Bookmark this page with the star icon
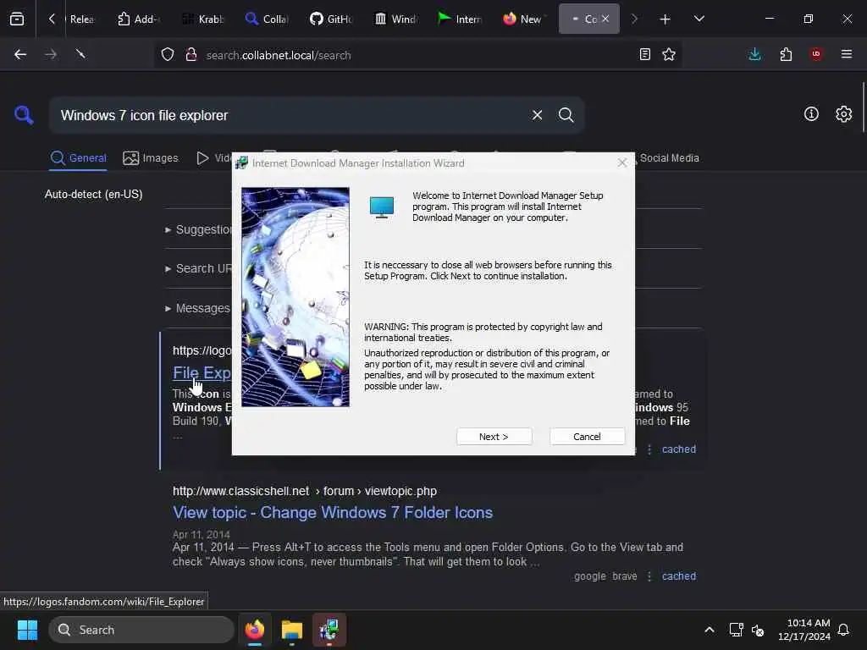Viewport: 867px width, 650px height. [x=669, y=54]
